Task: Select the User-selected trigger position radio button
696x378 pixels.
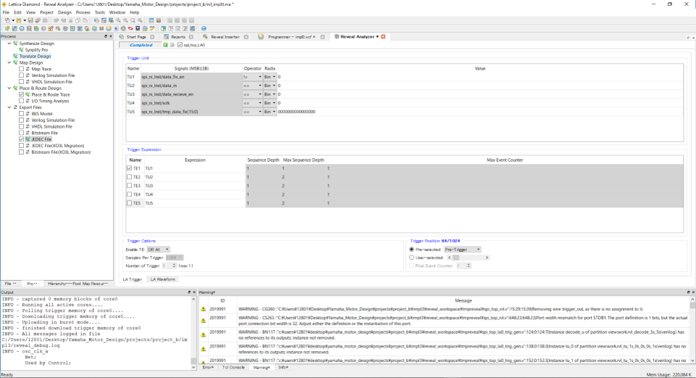Action: 413,257
